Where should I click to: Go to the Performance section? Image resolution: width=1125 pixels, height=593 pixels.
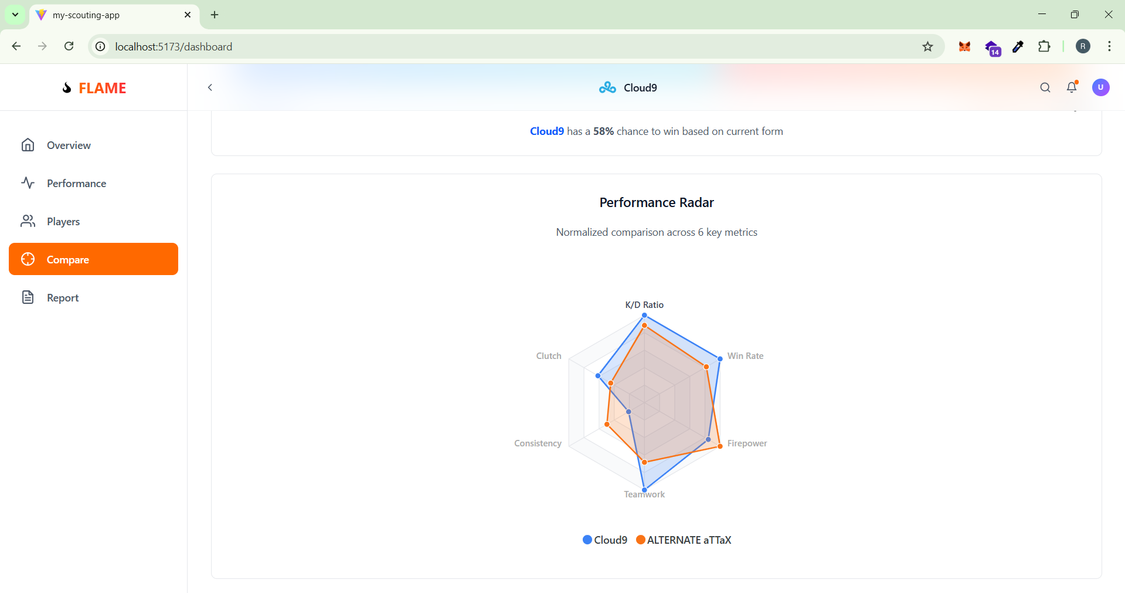tap(93, 183)
